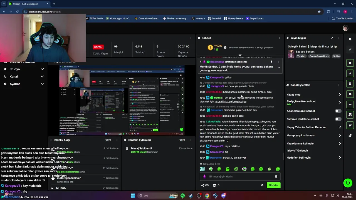The image size is (356, 200).
Task: Open the wrench icon in right sidebar
Action: (x=350, y=125)
